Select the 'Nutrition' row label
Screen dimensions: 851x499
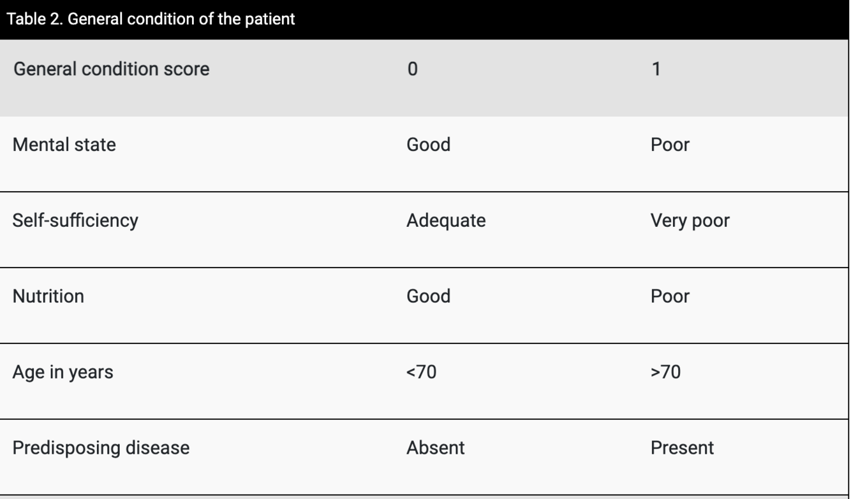pyautogui.click(x=48, y=296)
